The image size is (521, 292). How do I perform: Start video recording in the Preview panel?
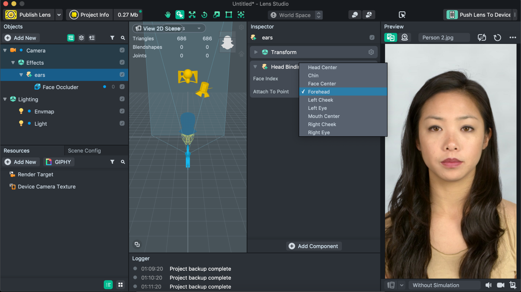coord(501,285)
